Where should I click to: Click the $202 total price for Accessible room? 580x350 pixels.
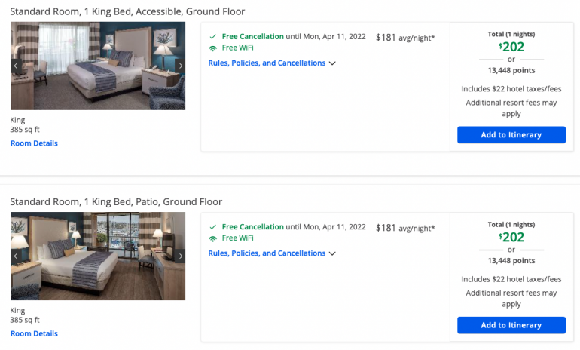pos(511,46)
